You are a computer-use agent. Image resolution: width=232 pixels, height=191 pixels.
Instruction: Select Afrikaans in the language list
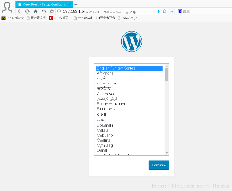(x=129, y=73)
